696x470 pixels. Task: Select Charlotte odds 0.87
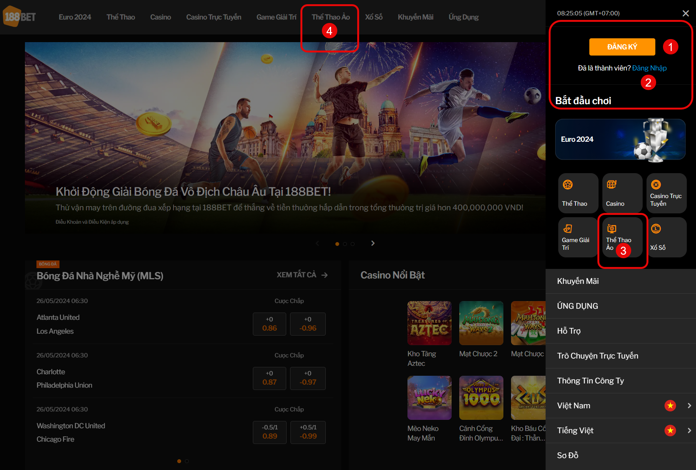269,378
